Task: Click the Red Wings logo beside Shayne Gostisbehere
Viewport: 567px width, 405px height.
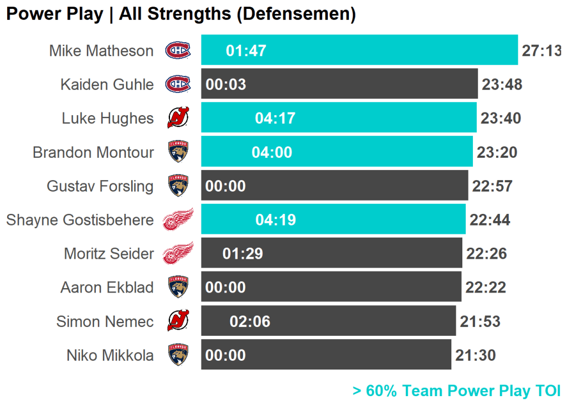Action: [x=178, y=220]
